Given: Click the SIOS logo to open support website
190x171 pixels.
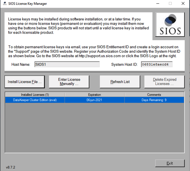Looking at the screenshot, I should 170,25.
